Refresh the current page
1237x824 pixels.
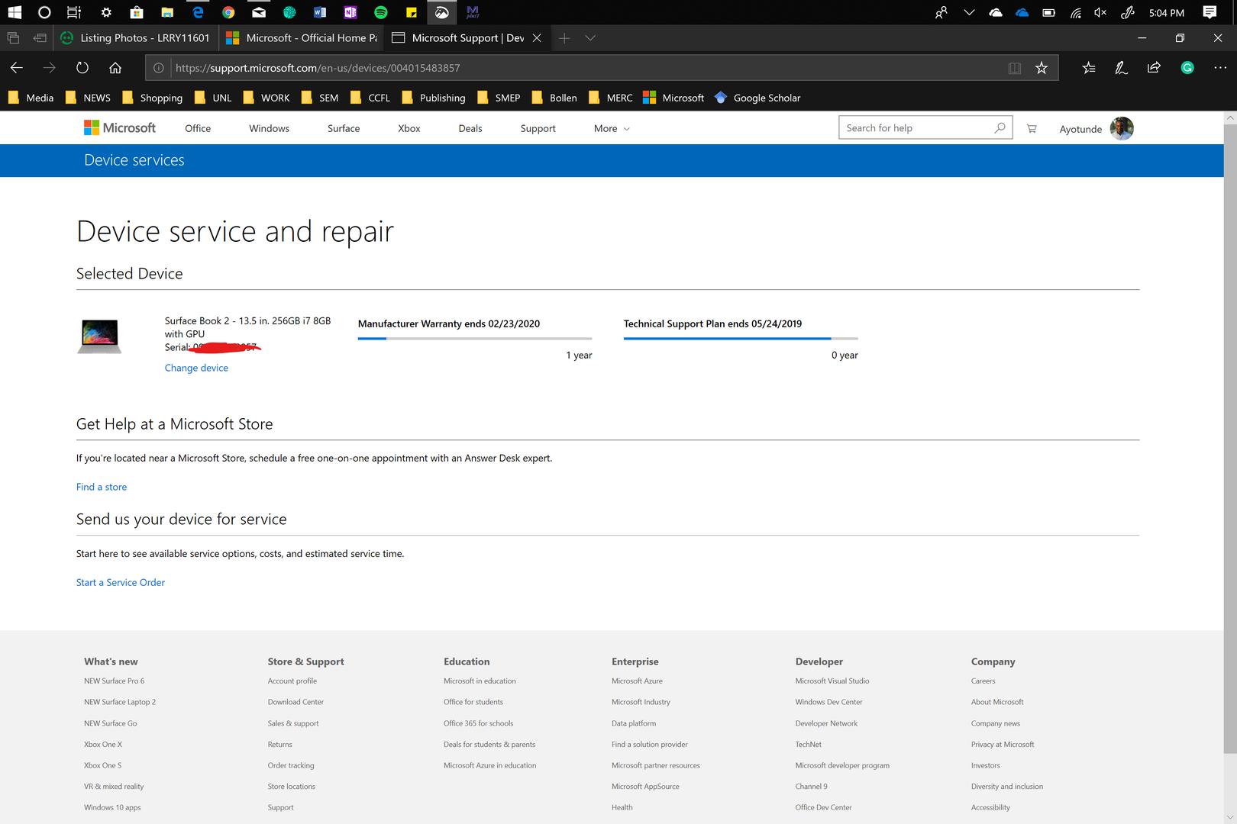[82, 68]
